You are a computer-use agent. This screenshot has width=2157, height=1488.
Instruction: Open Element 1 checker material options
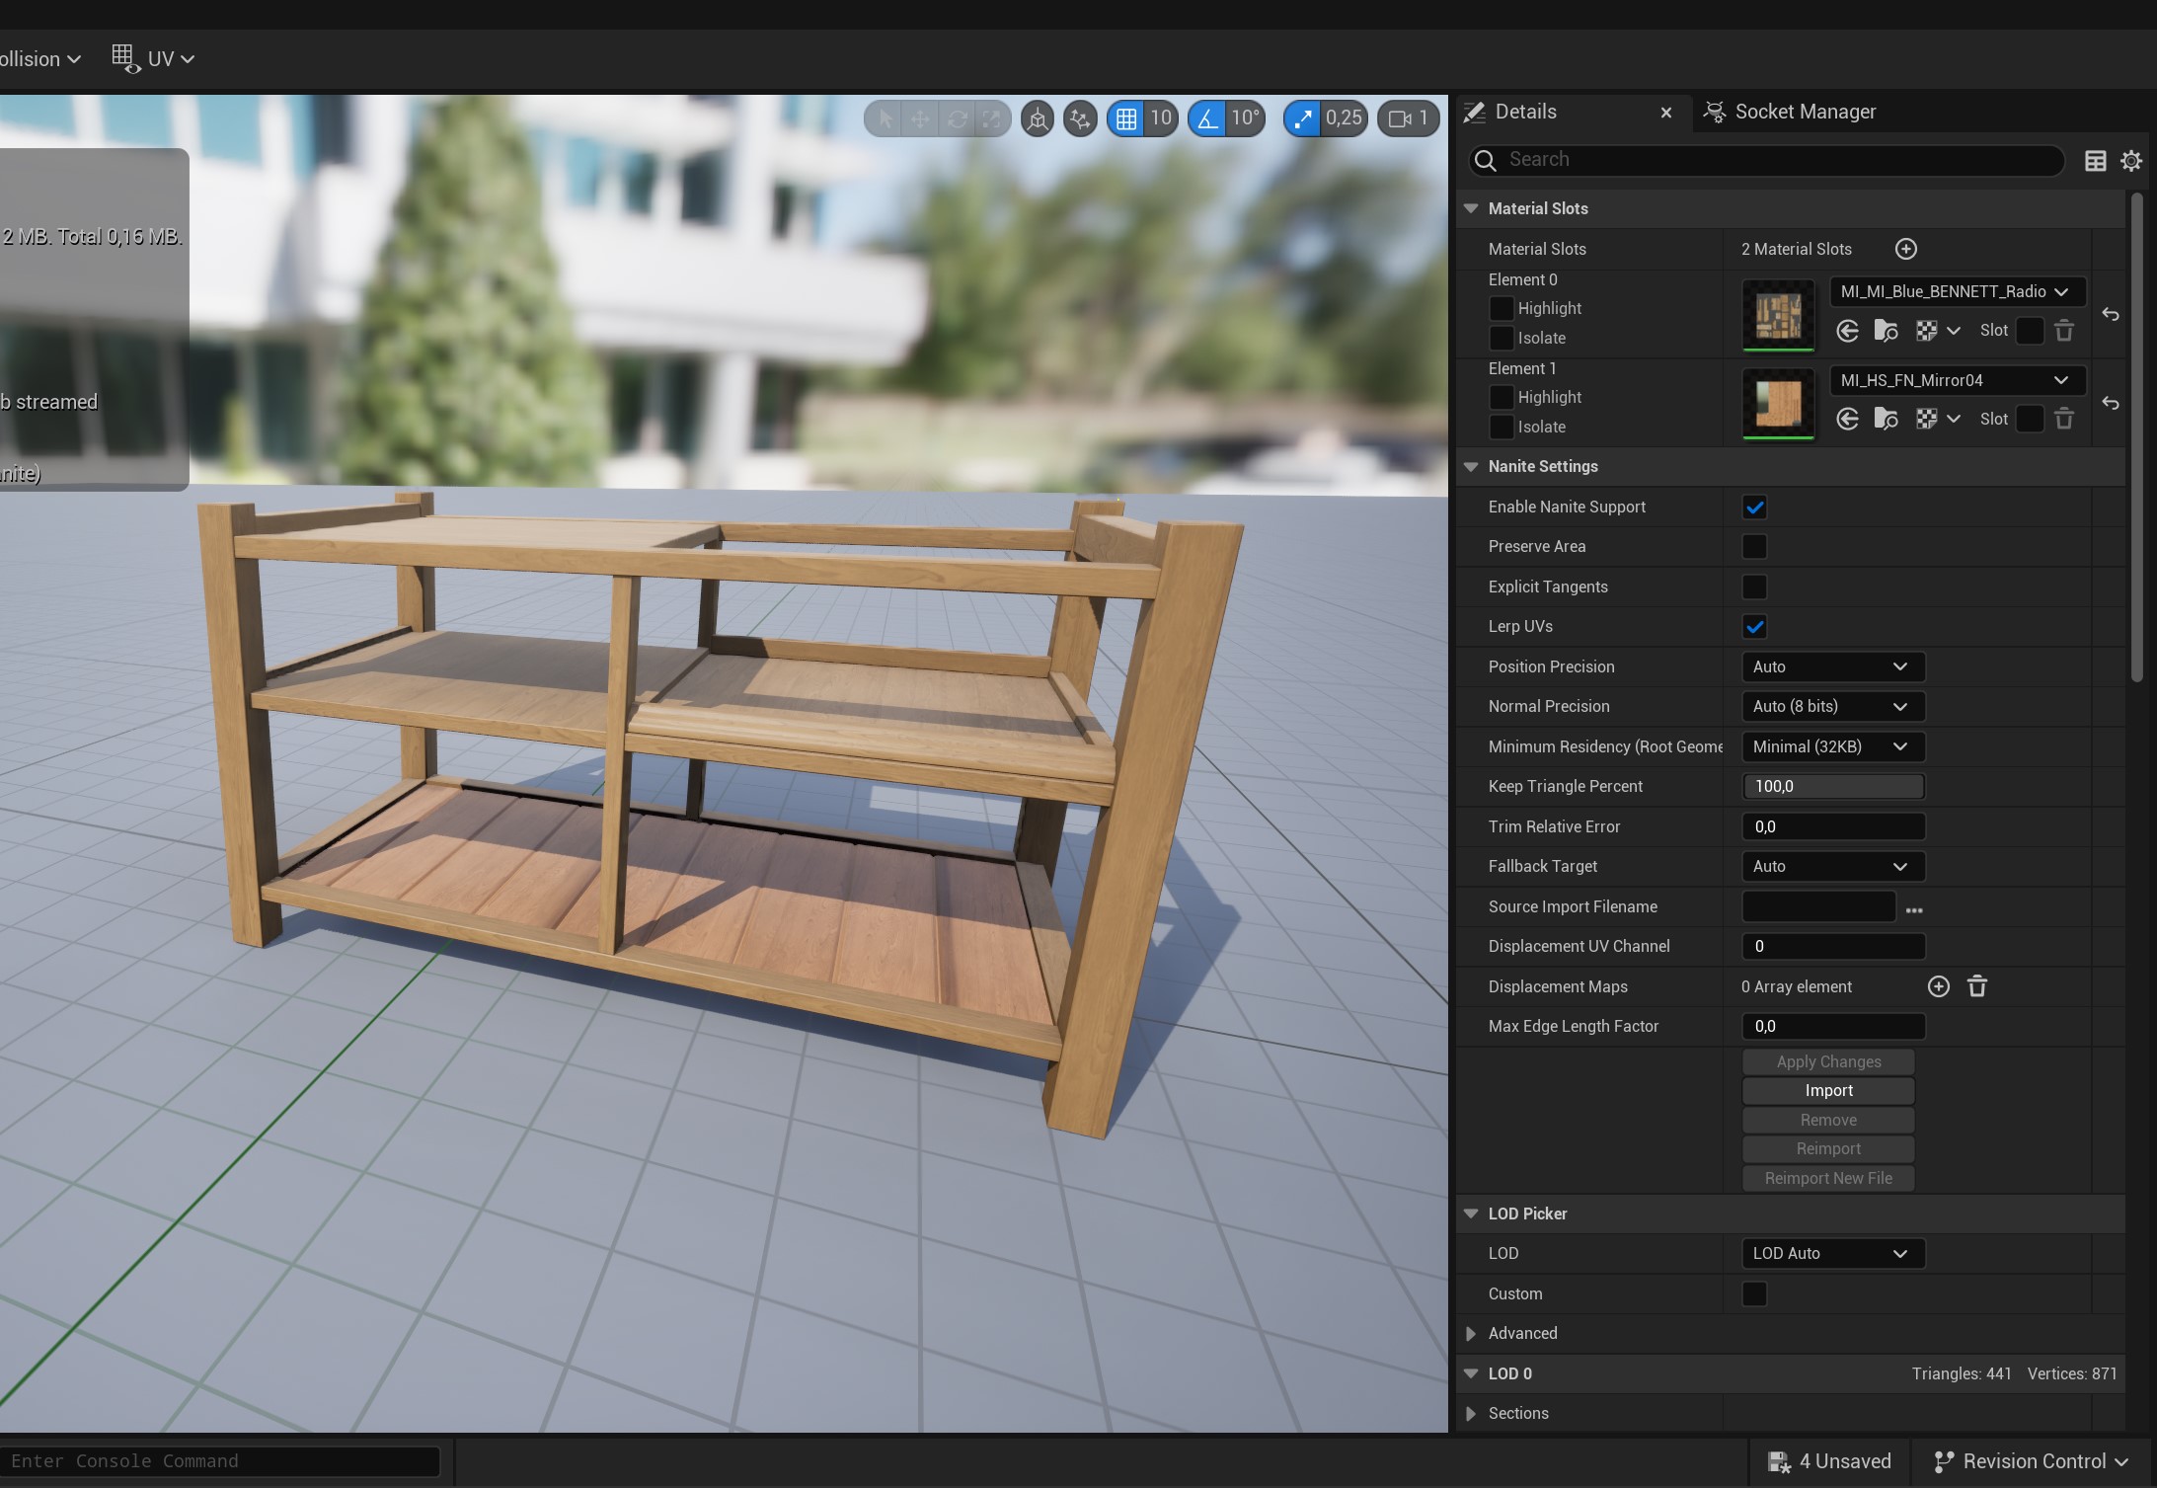[1937, 419]
